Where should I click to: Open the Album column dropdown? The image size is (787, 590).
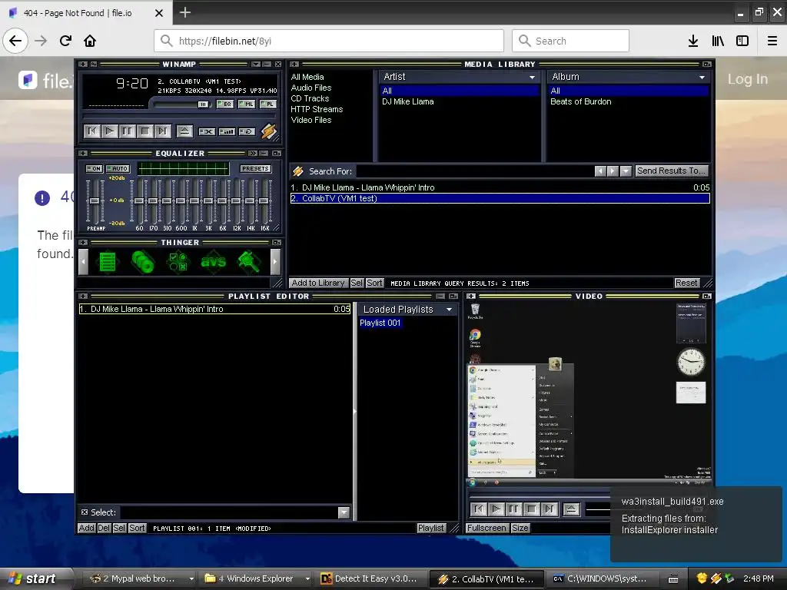point(702,78)
